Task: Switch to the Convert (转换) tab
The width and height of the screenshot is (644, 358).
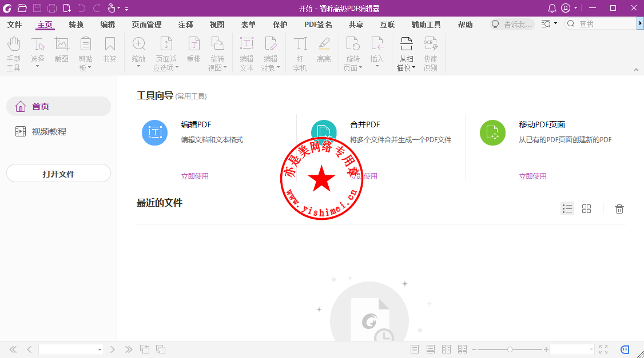Action: [x=77, y=25]
